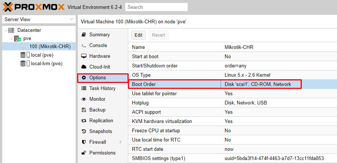The width and height of the screenshot is (337, 163).
Task: Open the Monitor tab
Action: pyautogui.click(x=103, y=99)
